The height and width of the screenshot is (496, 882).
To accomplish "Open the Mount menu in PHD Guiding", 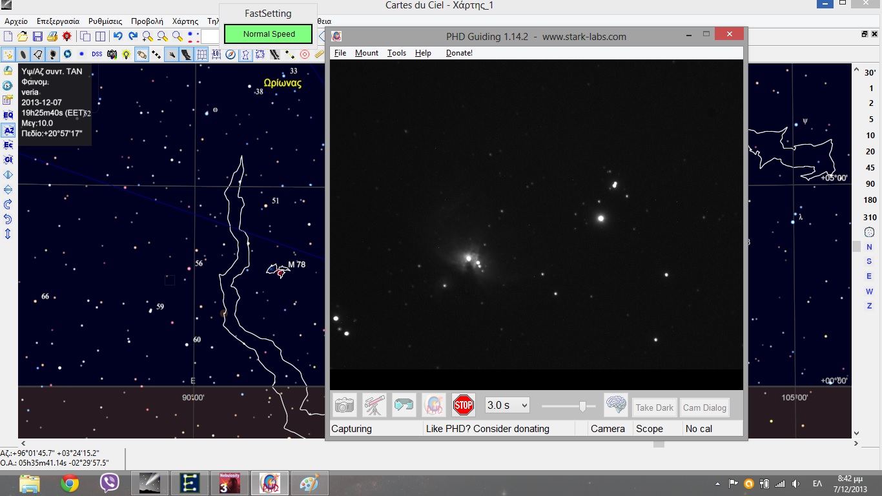I will 367,53.
